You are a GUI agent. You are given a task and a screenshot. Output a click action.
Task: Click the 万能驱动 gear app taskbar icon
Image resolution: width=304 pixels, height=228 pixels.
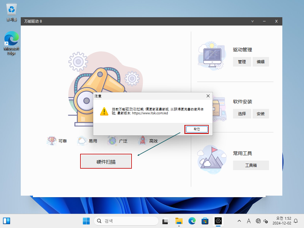click(x=218, y=221)
